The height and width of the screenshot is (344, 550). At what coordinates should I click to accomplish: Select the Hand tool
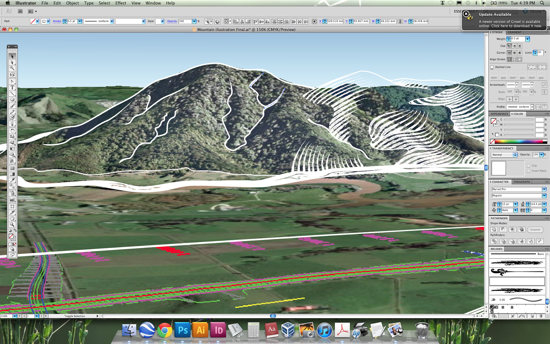point(12,218)
